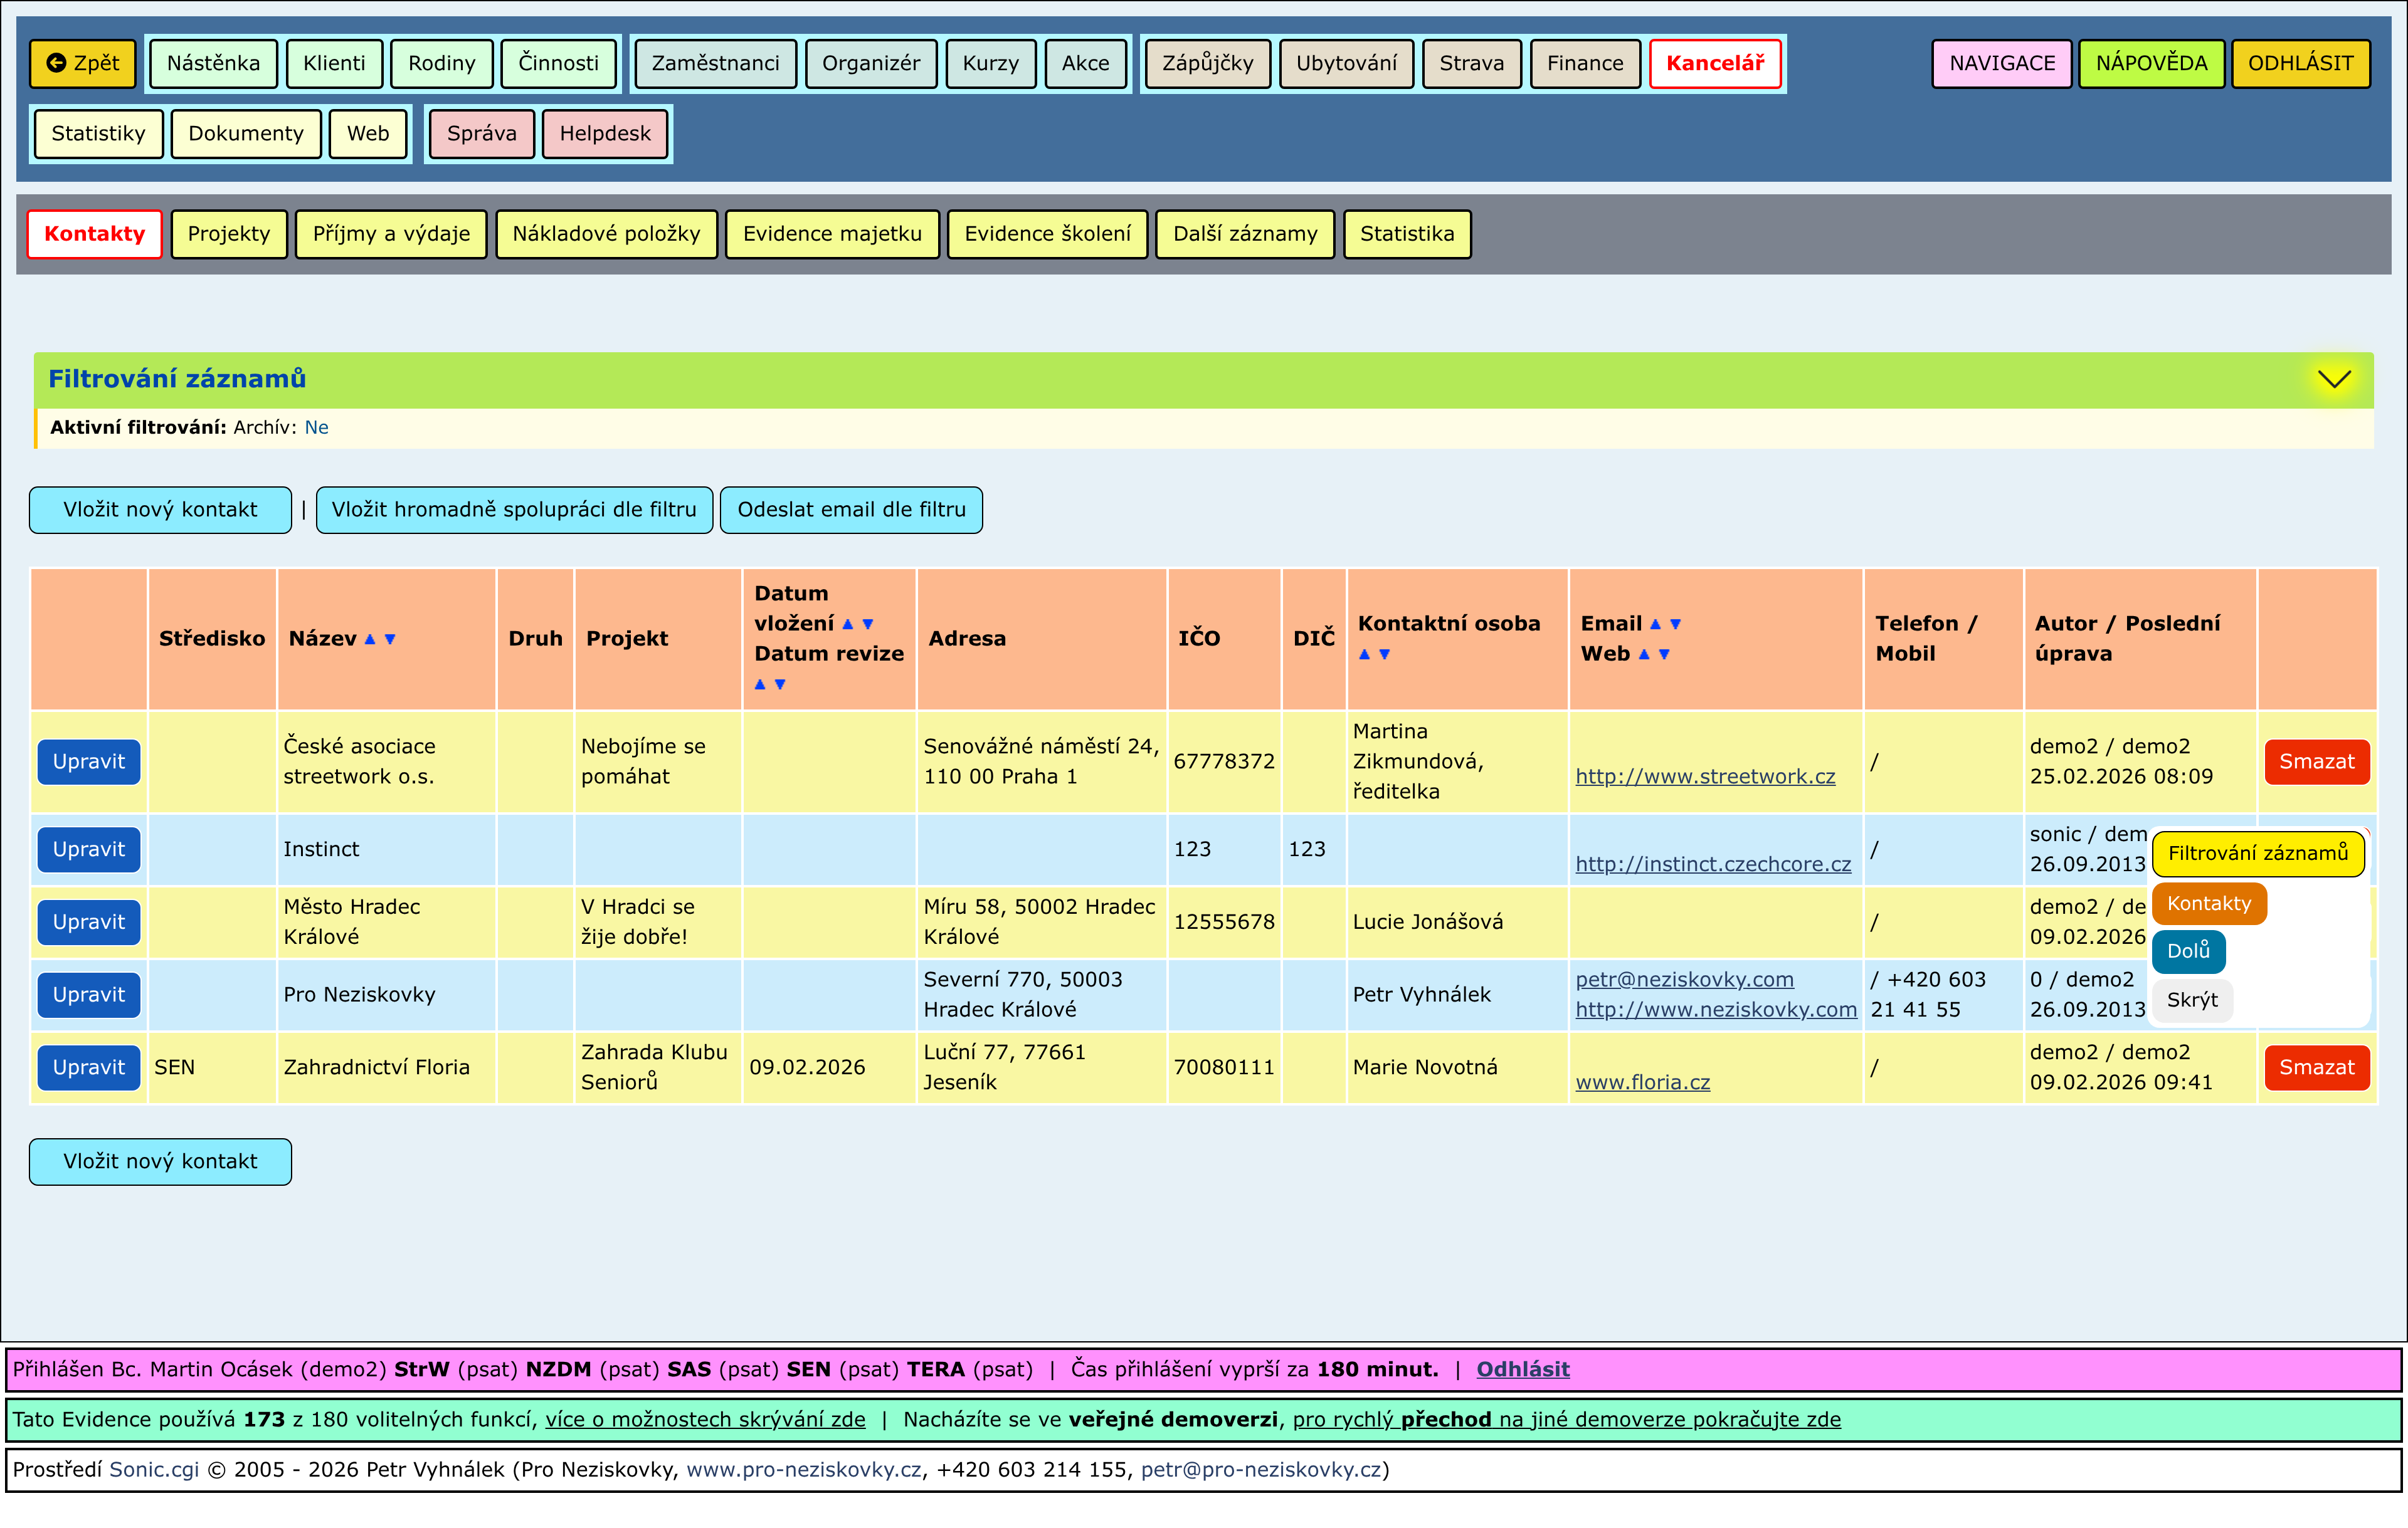Open Finance menu item
The width and height of the screenshot is (2408, 1528).
(x=1584, y=64)
